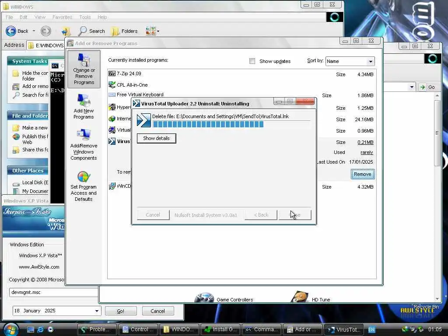Viewport: 448px width, 336px height.
Task: Click Add or remove programs task link
Action: [31, 86]
